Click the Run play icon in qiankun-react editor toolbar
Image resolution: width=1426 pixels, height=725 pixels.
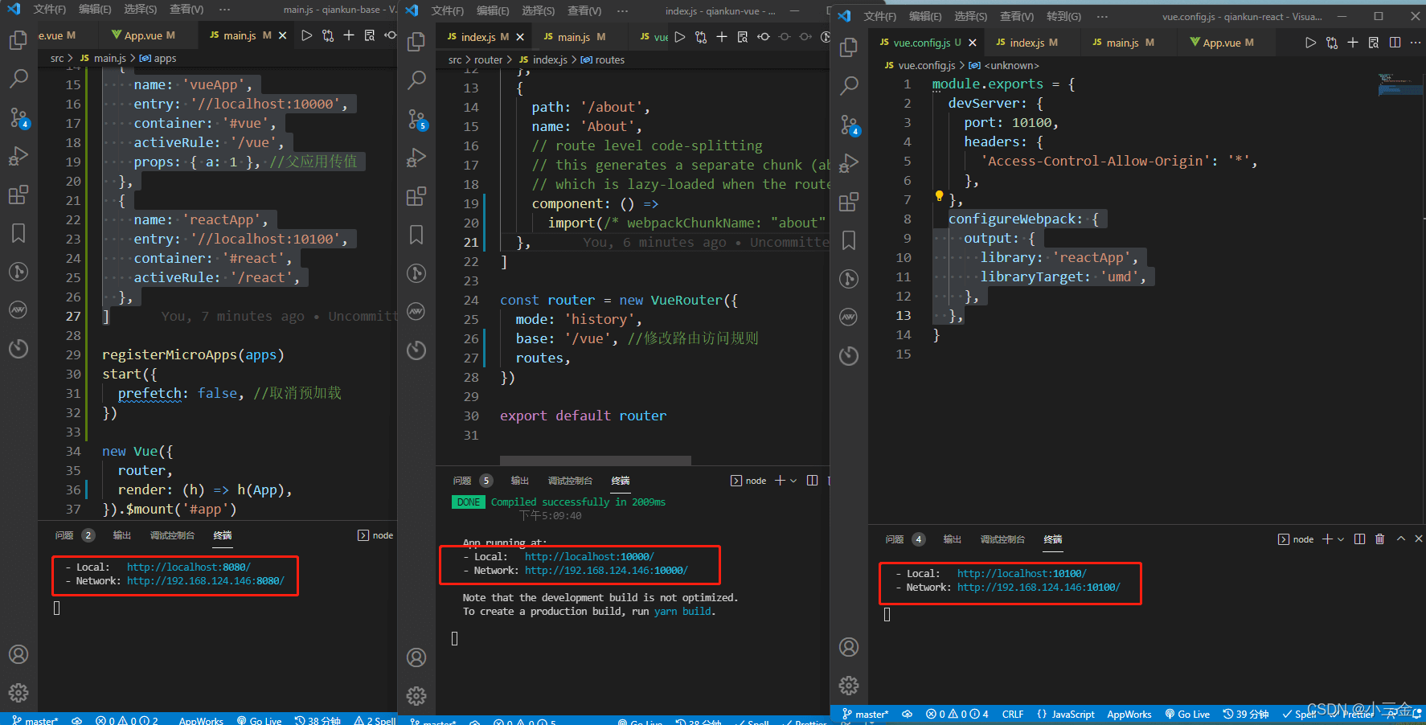point(1310,43)
